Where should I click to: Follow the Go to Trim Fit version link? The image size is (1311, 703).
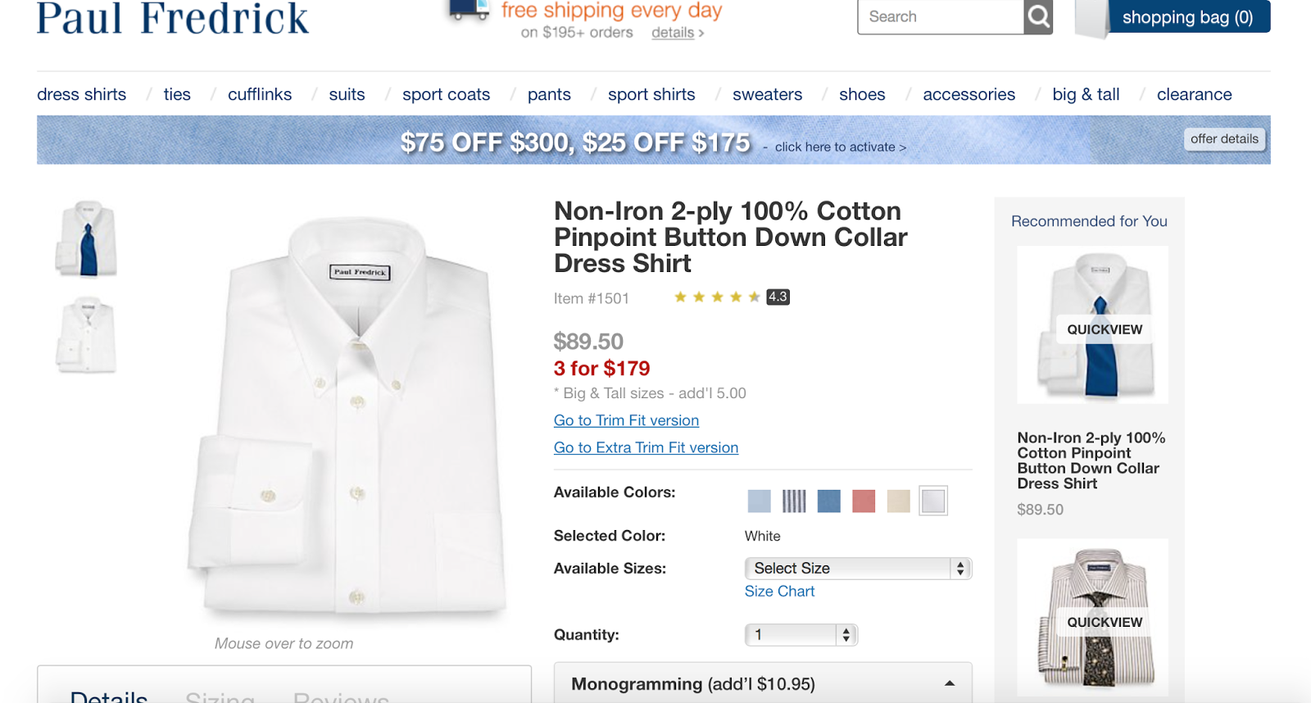626,420
